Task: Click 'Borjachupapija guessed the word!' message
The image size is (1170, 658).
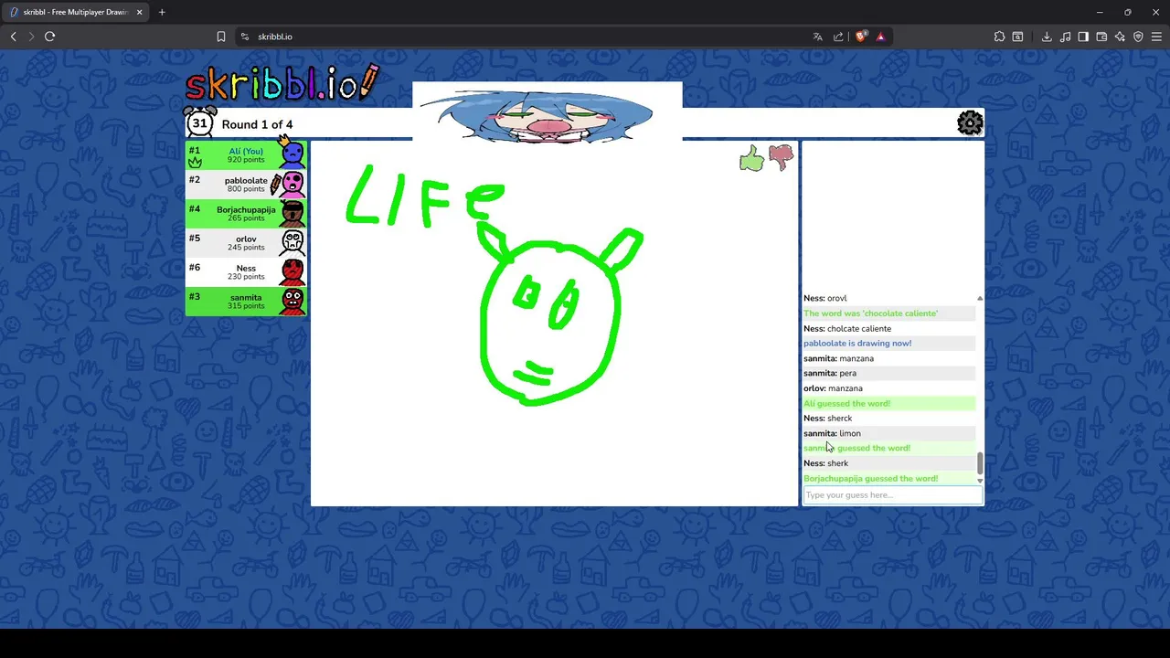Action: click(870, 478)
